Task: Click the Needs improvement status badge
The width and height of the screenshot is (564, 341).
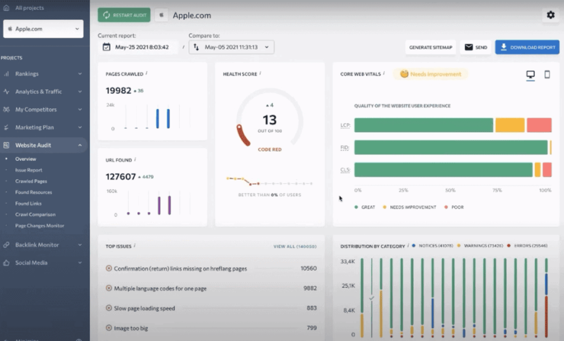Action: (431, 74)
